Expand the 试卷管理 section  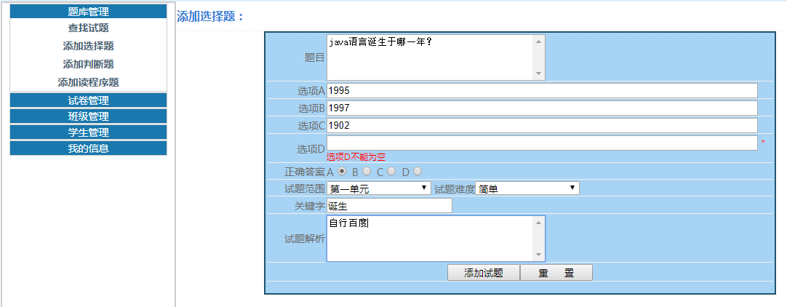pos(88,100)
